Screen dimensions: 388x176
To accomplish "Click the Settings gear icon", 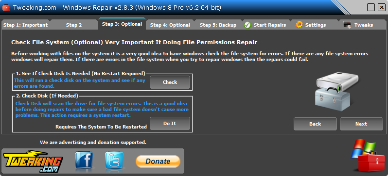I will (x=299, y=25).
